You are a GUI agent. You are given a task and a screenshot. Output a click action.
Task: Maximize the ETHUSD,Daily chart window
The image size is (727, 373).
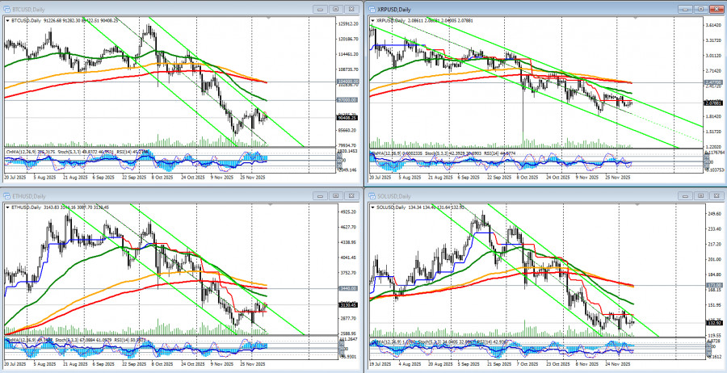coord(337,196)
